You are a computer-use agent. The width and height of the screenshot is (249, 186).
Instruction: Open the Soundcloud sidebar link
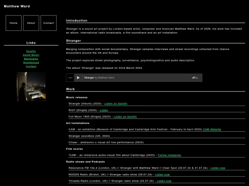31,62
